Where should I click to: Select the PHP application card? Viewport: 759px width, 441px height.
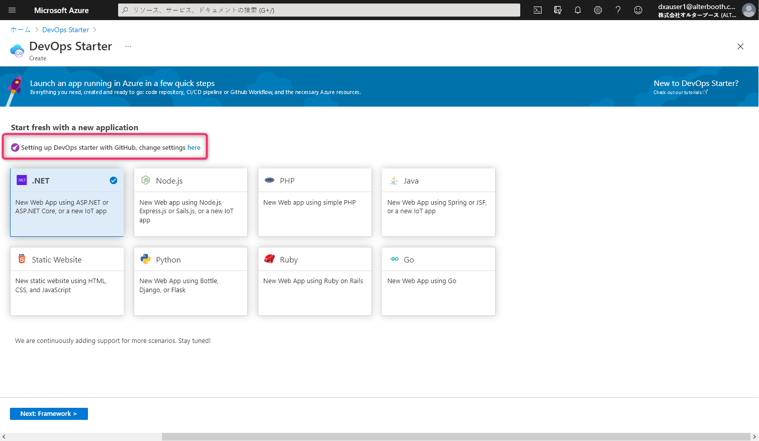tap(315, 202)
